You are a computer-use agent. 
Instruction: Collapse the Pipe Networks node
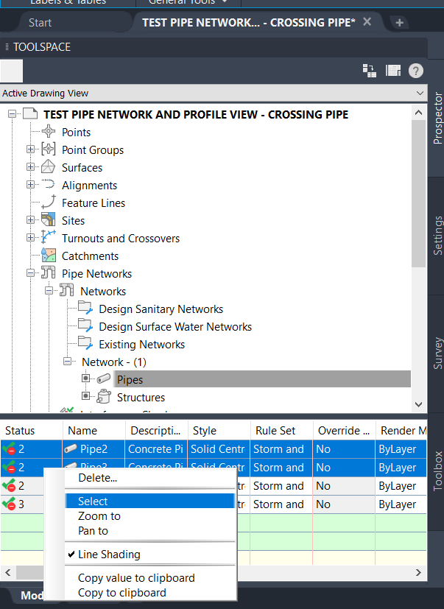click(x=30, y=273)
